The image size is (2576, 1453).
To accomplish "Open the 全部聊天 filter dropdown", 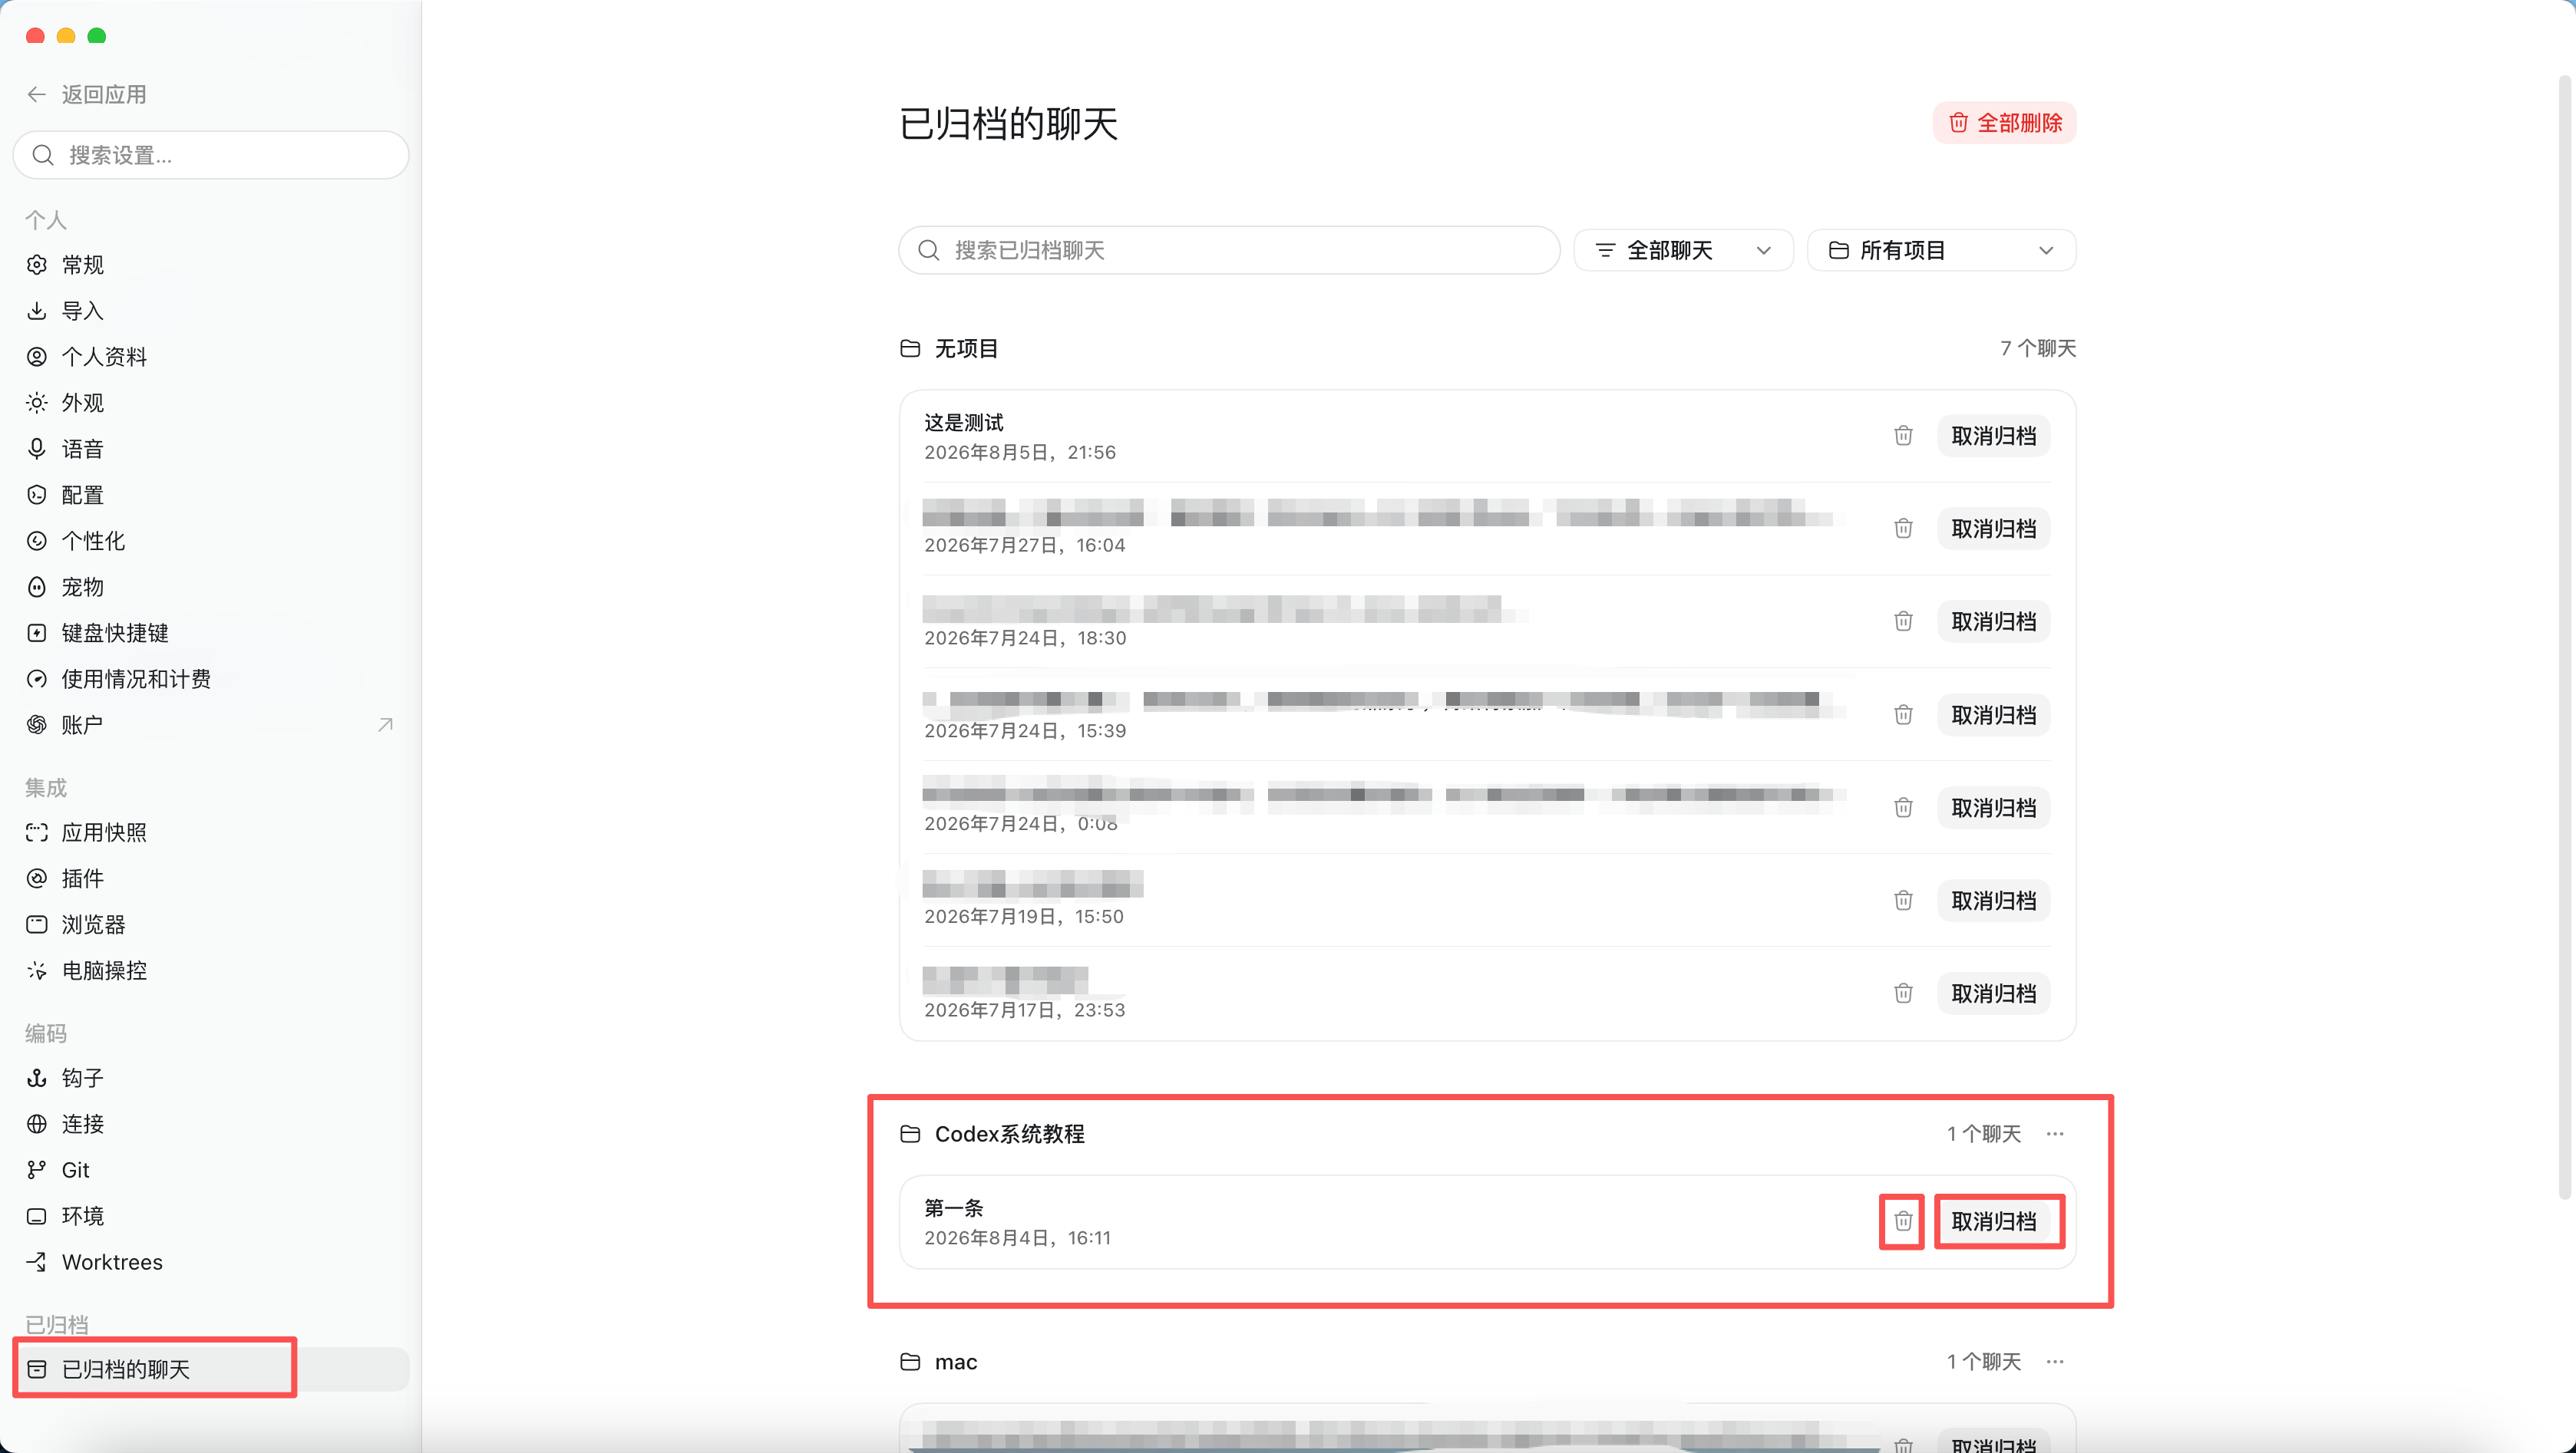I will [x=1683, y=250].
